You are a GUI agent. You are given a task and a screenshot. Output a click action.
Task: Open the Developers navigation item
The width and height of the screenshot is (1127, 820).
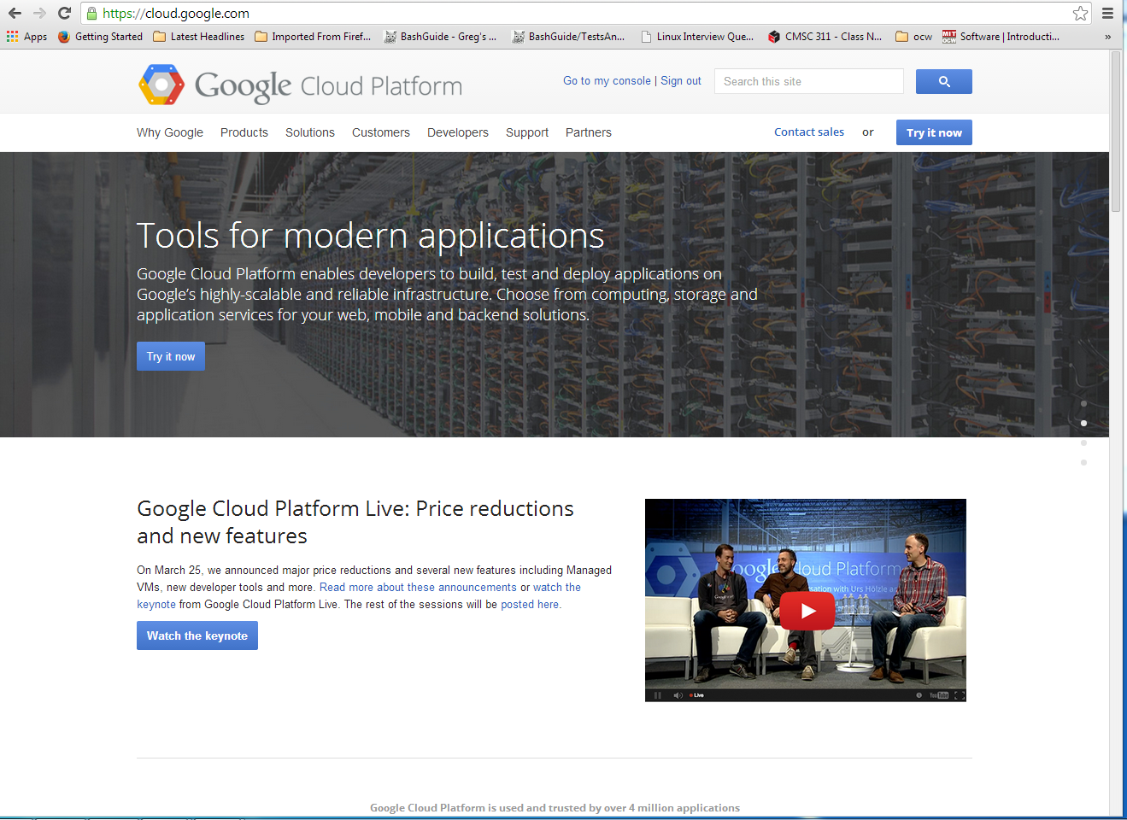point(458,132)
